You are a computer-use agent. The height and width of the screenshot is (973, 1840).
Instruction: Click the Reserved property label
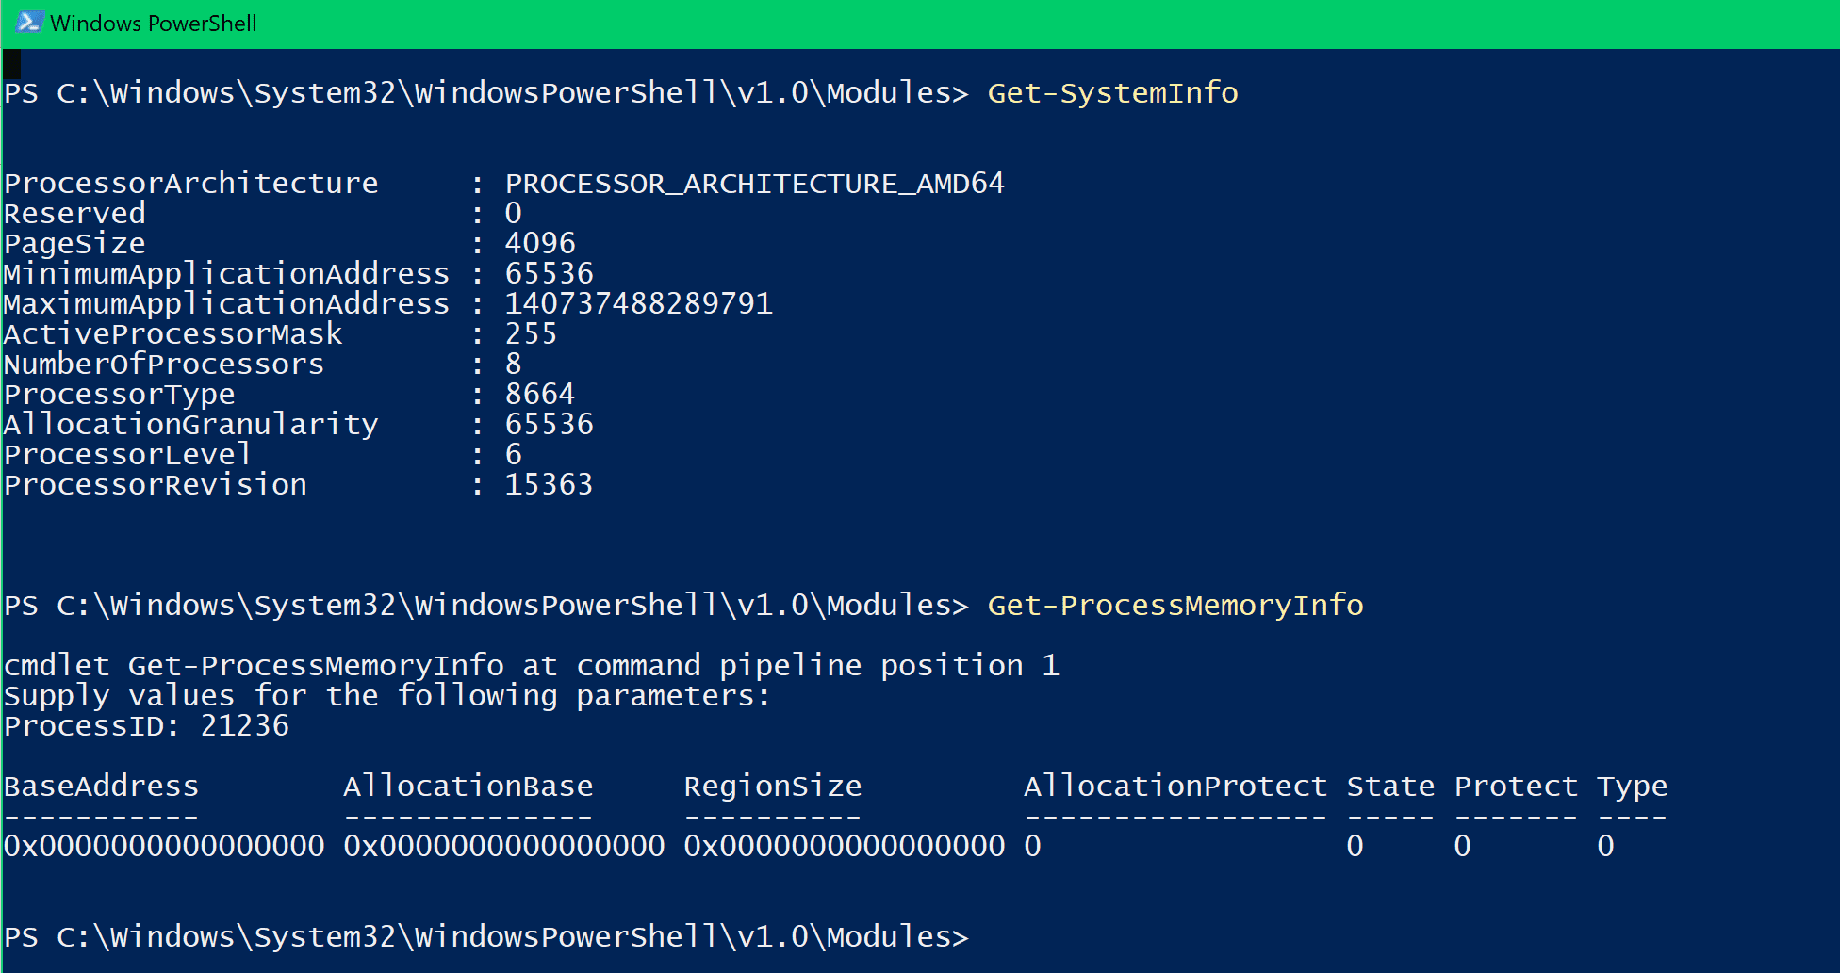75,213
